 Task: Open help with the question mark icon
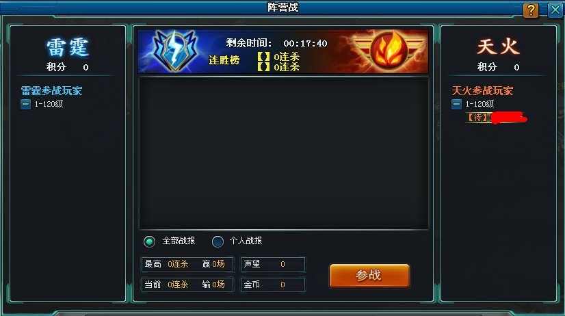(x=530, y=10)
